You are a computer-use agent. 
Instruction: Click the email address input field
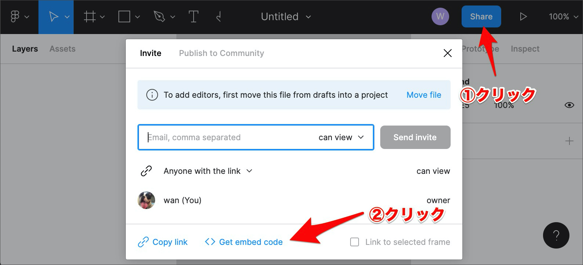pos(227,137)
